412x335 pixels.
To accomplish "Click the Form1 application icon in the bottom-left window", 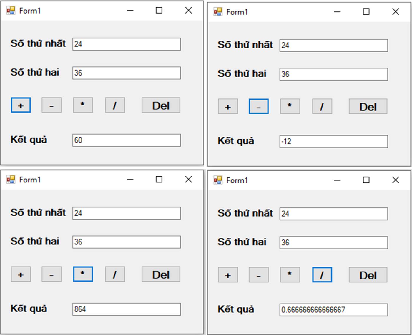I will click(x=11, y=179).
